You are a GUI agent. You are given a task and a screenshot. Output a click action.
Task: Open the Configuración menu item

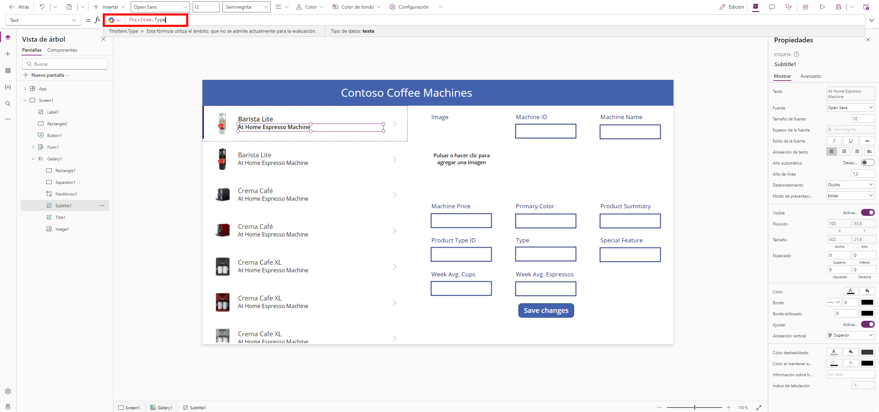409,7
